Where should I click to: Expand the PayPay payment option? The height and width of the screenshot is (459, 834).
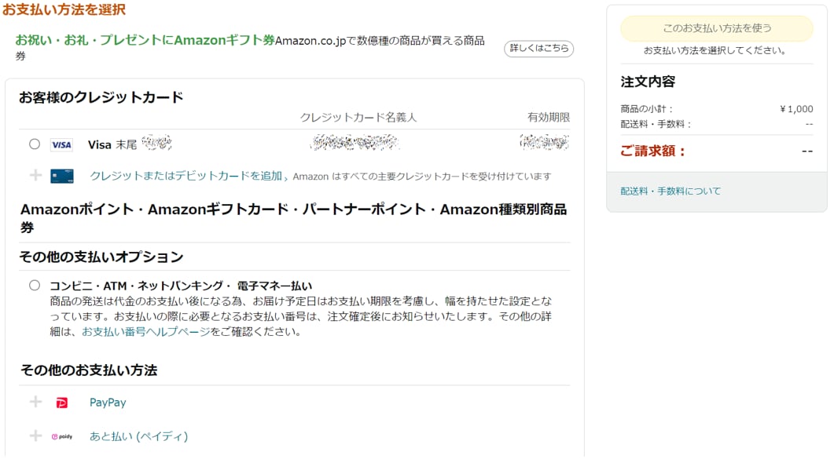[108, 403]
